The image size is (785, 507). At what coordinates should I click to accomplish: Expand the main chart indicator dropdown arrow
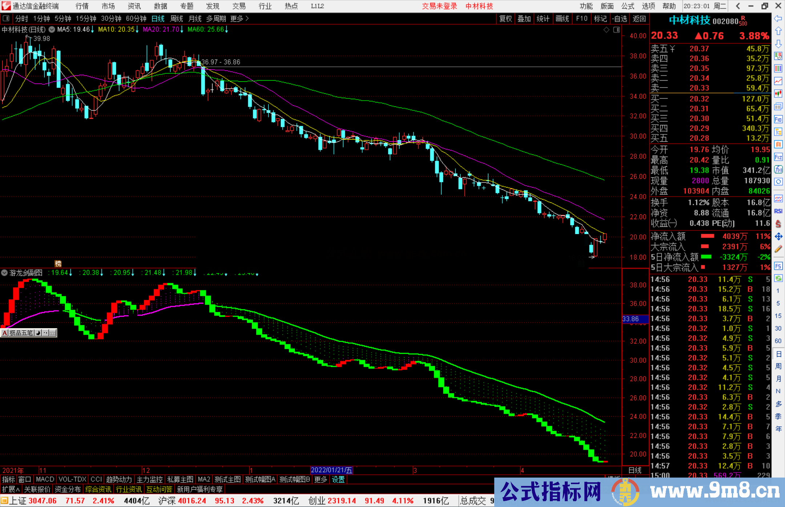tap(52, 29)
